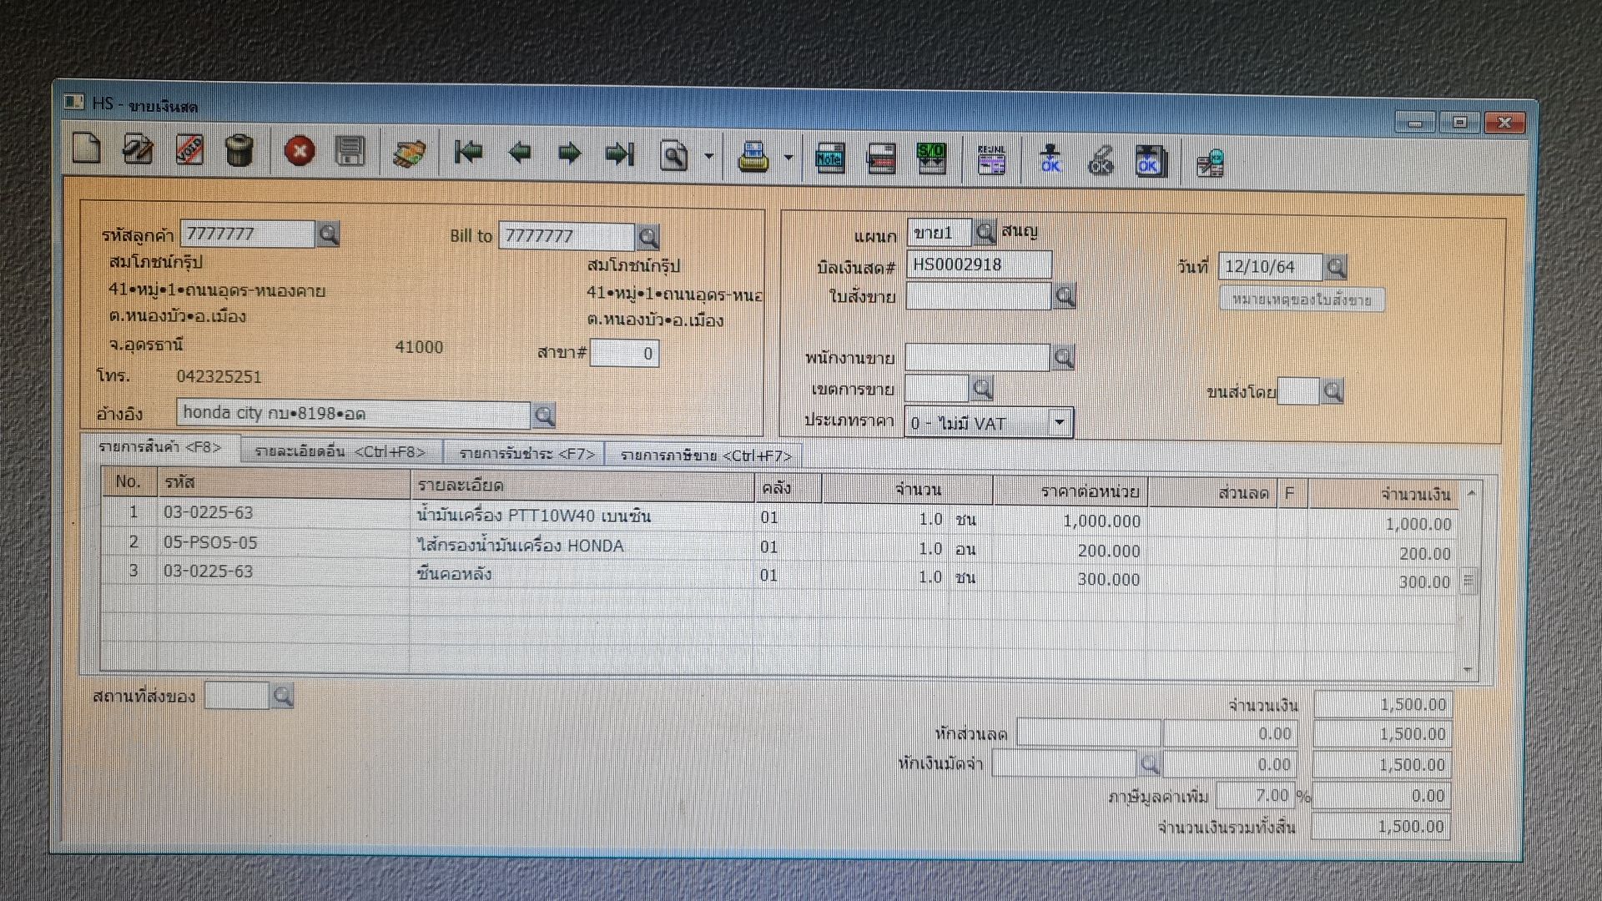Select row 2 ไส้กรองน้ำมันเครื่อง HONDA

(780, 547)
